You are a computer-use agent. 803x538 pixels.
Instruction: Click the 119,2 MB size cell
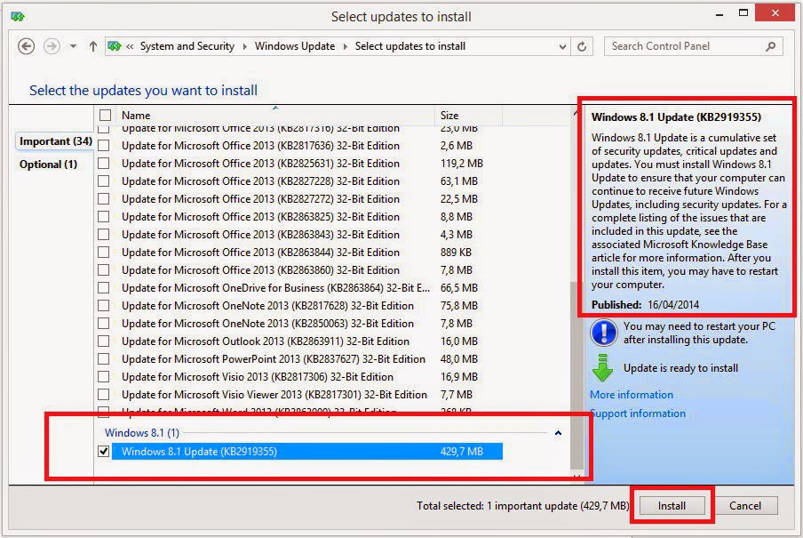click(x=461, y=163)
